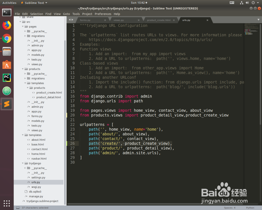Open home.html in sidebar
Image resolution: width=262 pixels, height=210 pixels.
tap(38, 154)
